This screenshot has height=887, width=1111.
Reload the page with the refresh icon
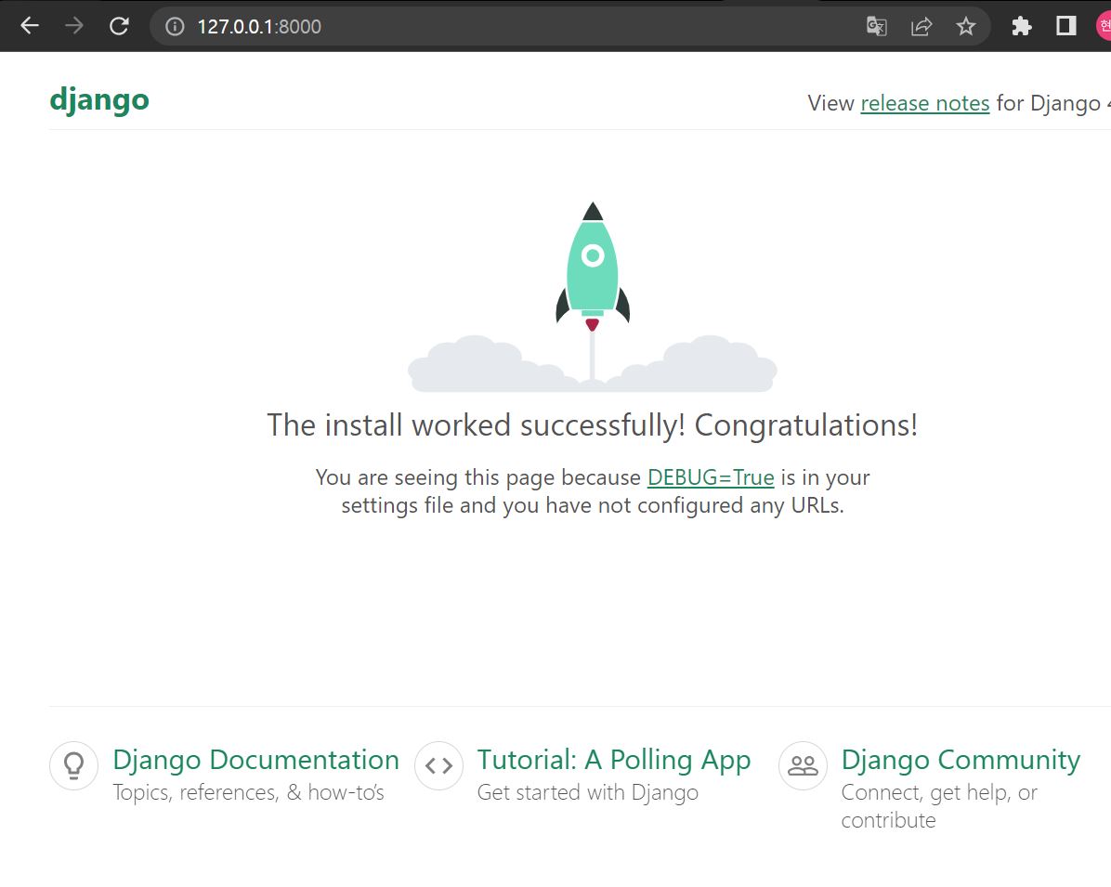click(x=118, y=26)
